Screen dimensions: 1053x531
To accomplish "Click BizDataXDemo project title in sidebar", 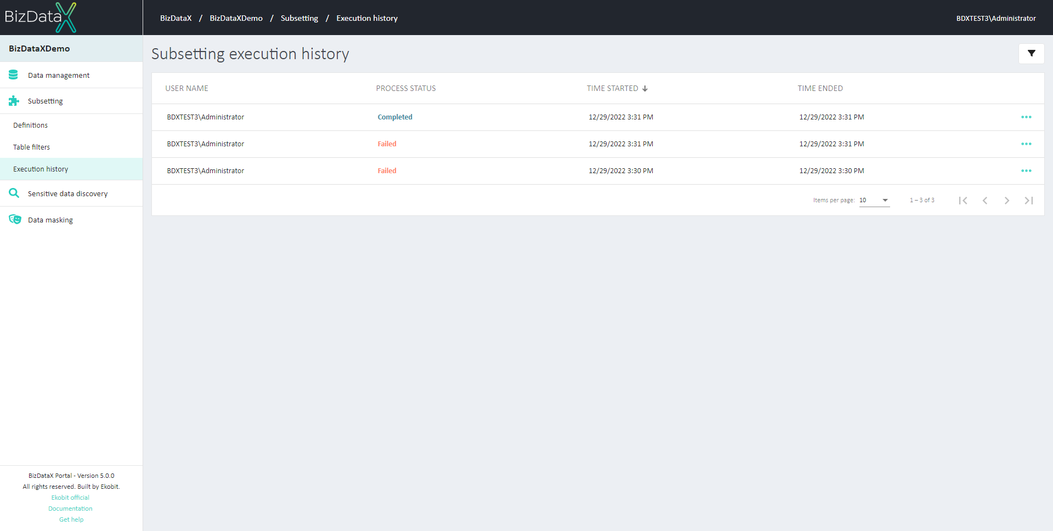I will [x=39, y=49].
